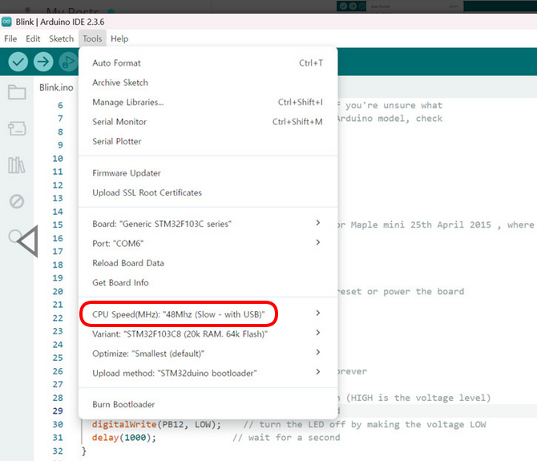Click Reload Board Data
This screenshot has height=461, width=537.
coord(208,263)
